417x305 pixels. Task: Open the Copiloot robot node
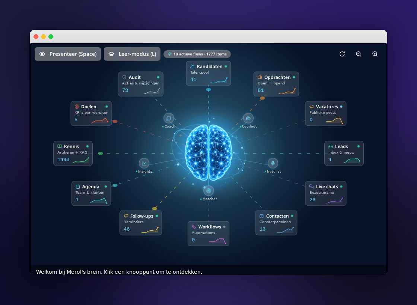click(x=248, y=118)
